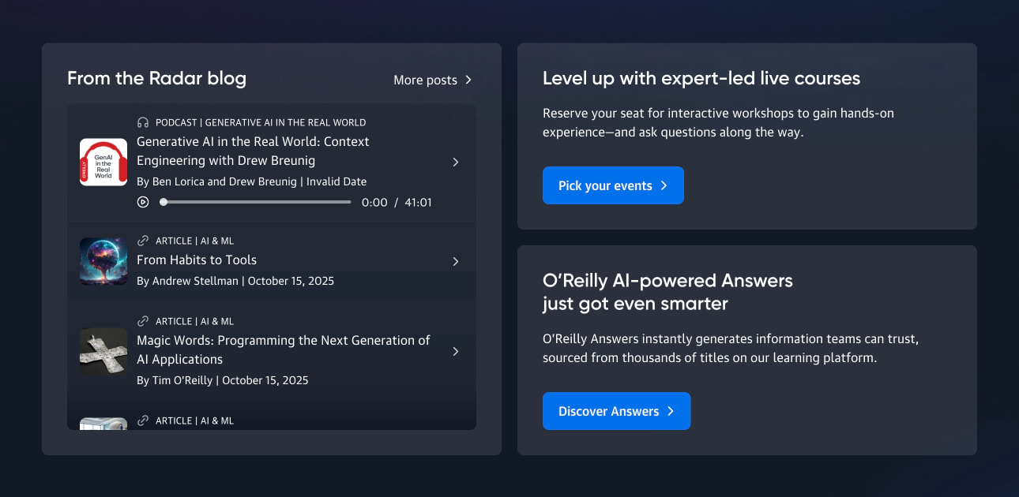The width and height of the screenshot is (1019, 497).
Task: Open the Magic Words article cross thumbnail
Action: pyautogui.click(x=103, y=351)
